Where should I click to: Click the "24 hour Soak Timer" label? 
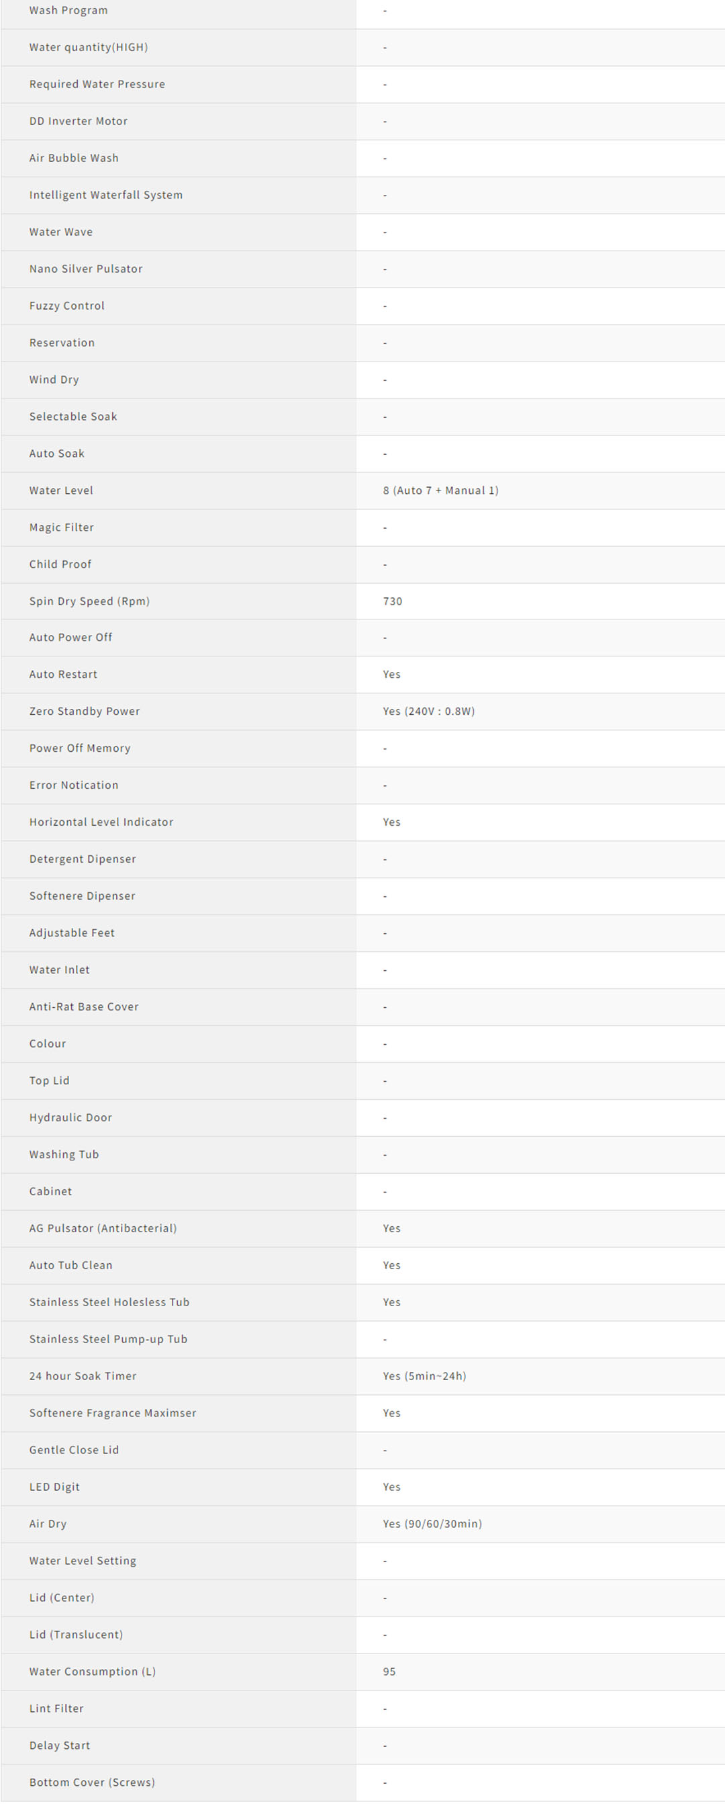point(83,1375)
